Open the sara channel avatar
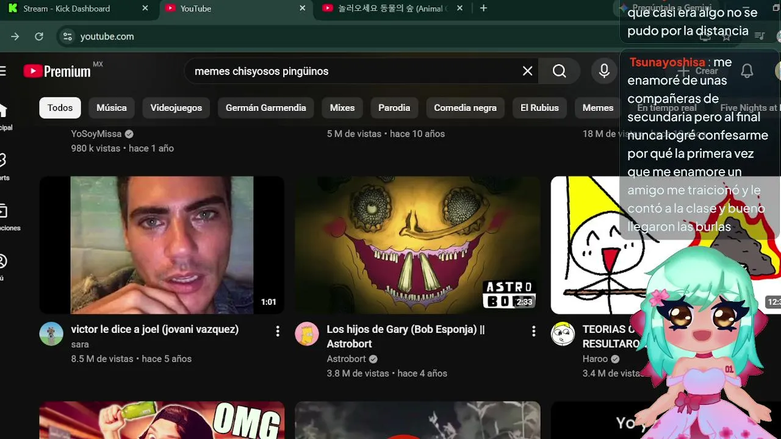The width and height of the screenshot is (781, 439). pos(51,334)
